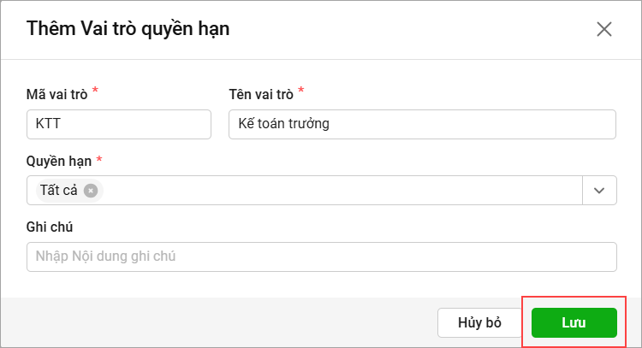Screen dimensions: 642x348
Task: Remove the Tất cả permission chip
Action: 91,191
